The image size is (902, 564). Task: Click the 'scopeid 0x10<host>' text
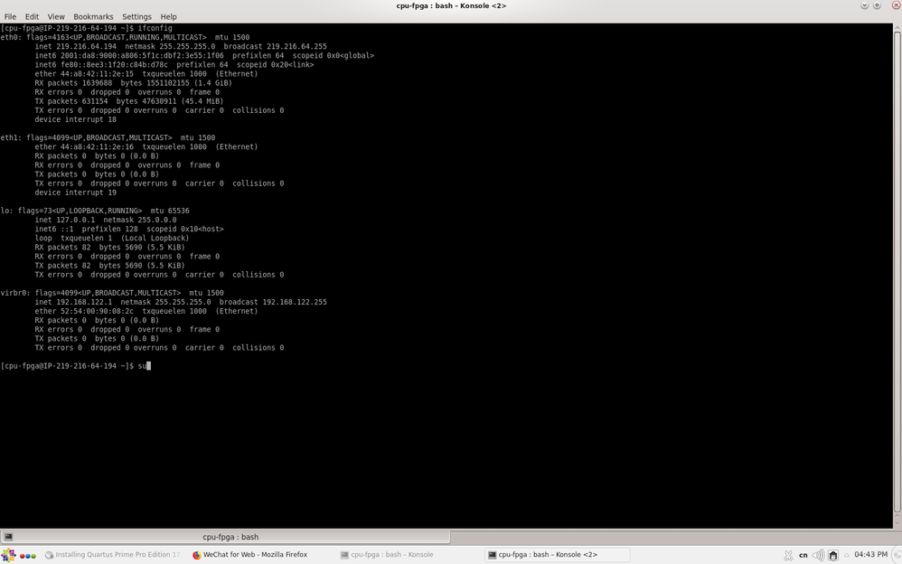point(184,229)
